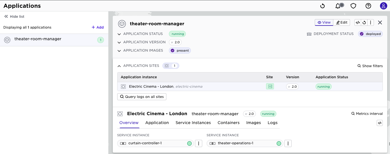Add a new application
Viewport: 390px width, 154px height.
(98, 27)
